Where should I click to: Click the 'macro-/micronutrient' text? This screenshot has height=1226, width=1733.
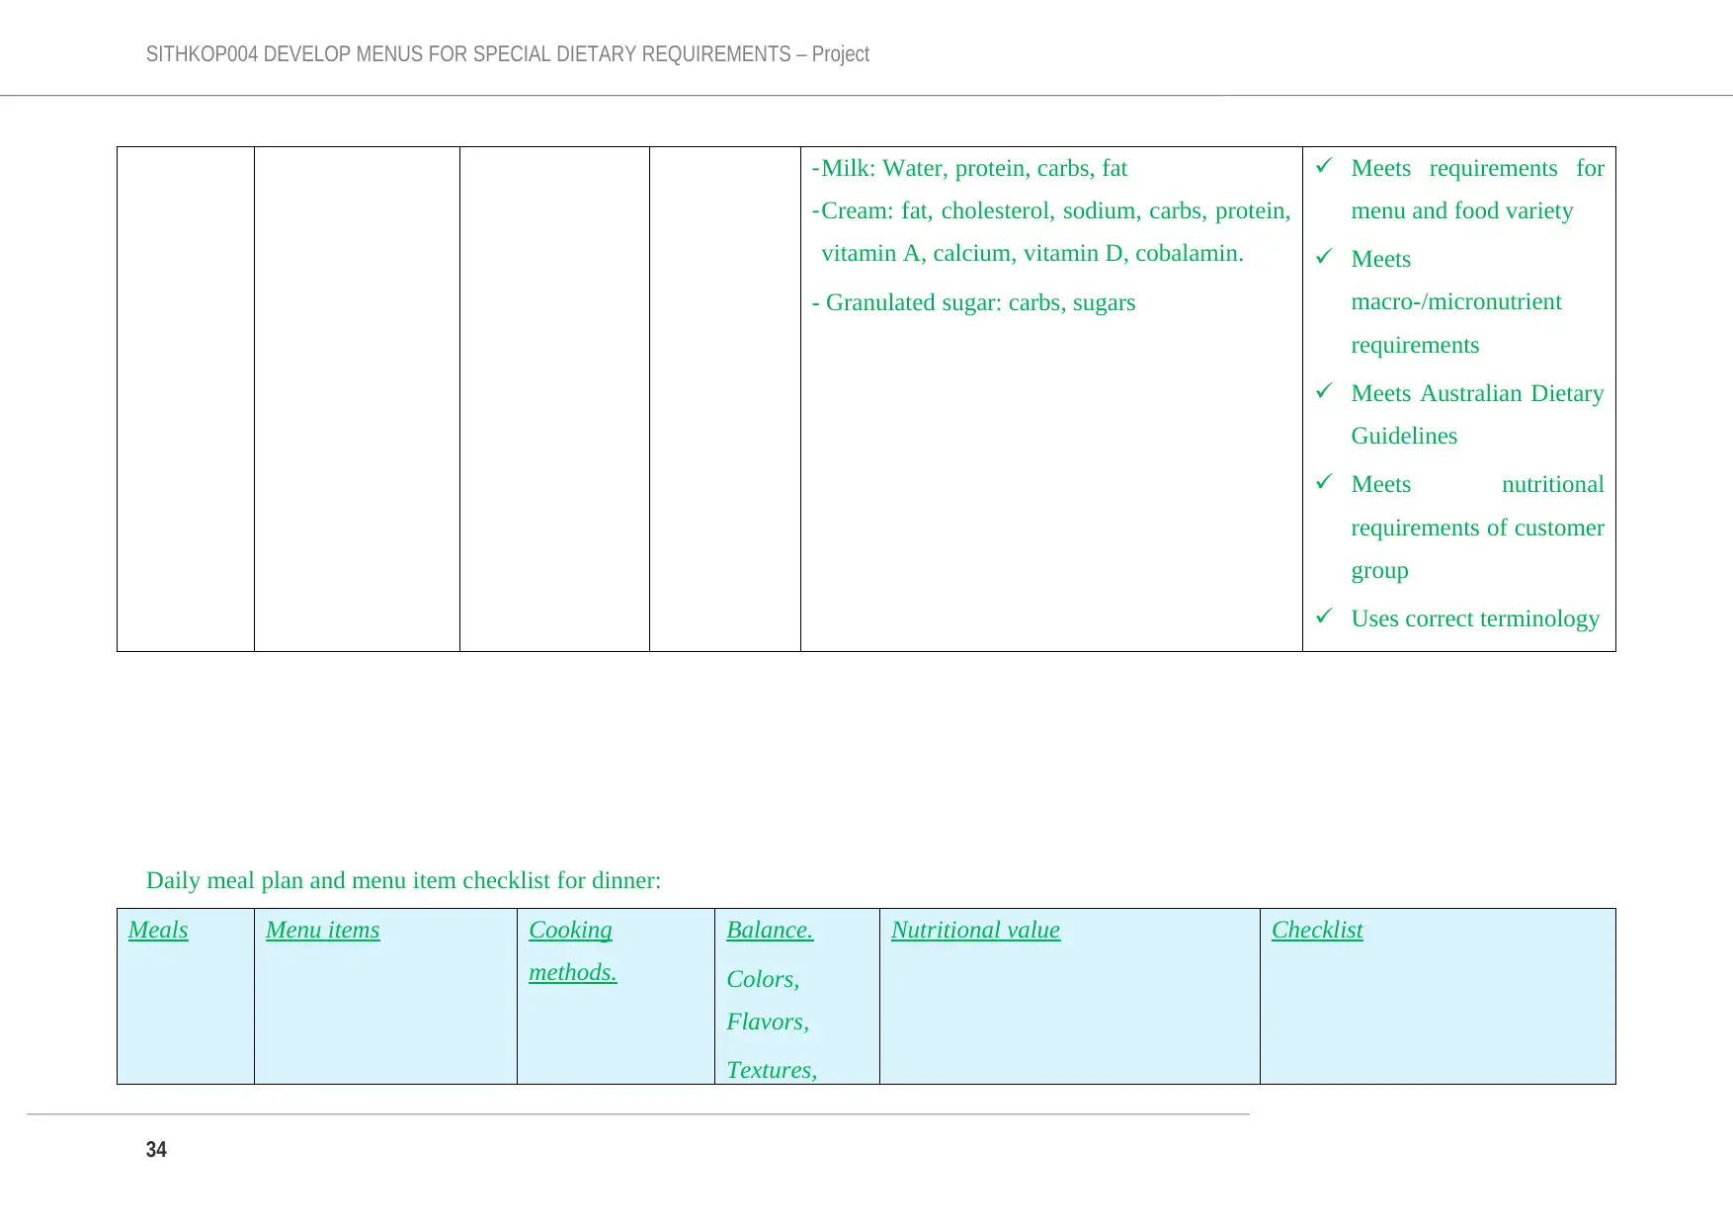pos(1456,301)
